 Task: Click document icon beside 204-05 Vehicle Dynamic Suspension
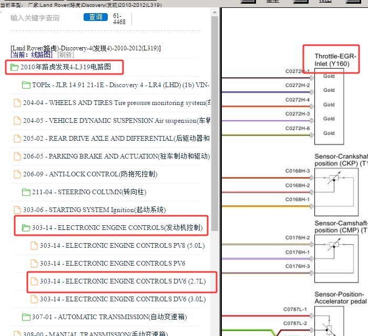(17, 120)
